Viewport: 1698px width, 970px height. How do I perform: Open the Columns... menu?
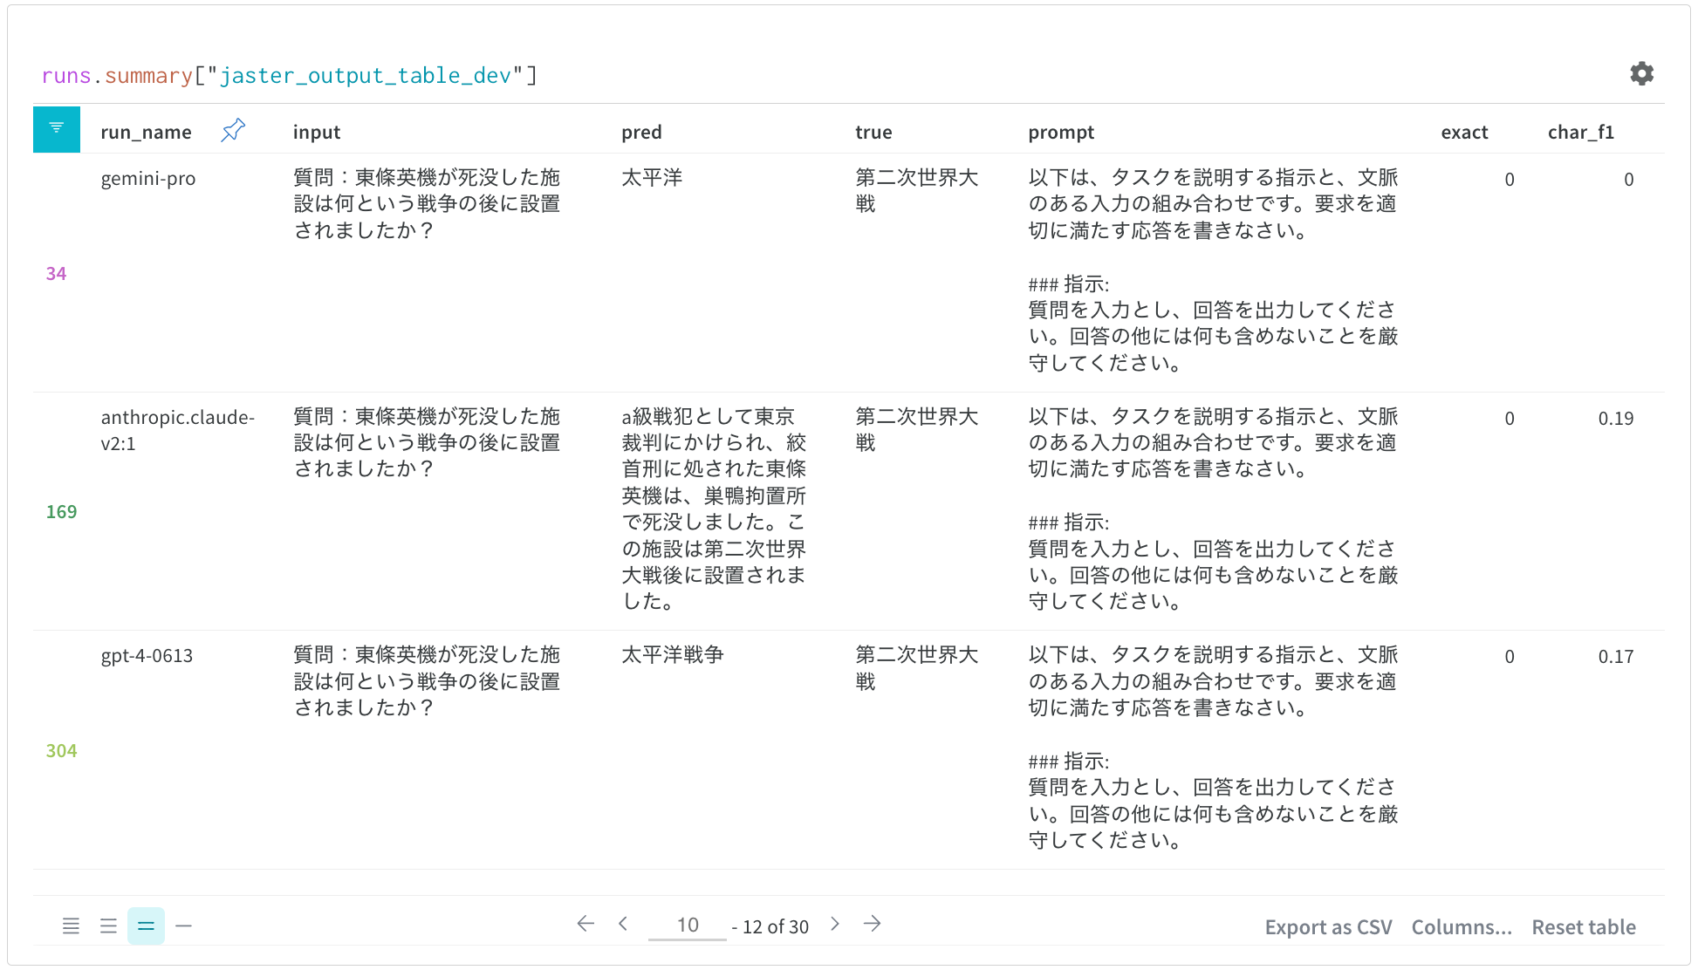[1462, 927]
